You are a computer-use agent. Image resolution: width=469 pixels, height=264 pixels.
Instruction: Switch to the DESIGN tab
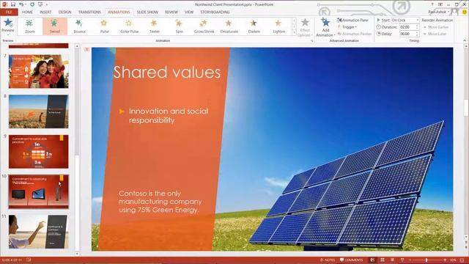point(65,12)
